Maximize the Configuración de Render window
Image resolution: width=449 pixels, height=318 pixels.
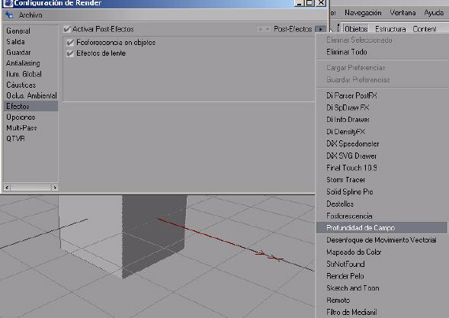[x=309, y=3]
